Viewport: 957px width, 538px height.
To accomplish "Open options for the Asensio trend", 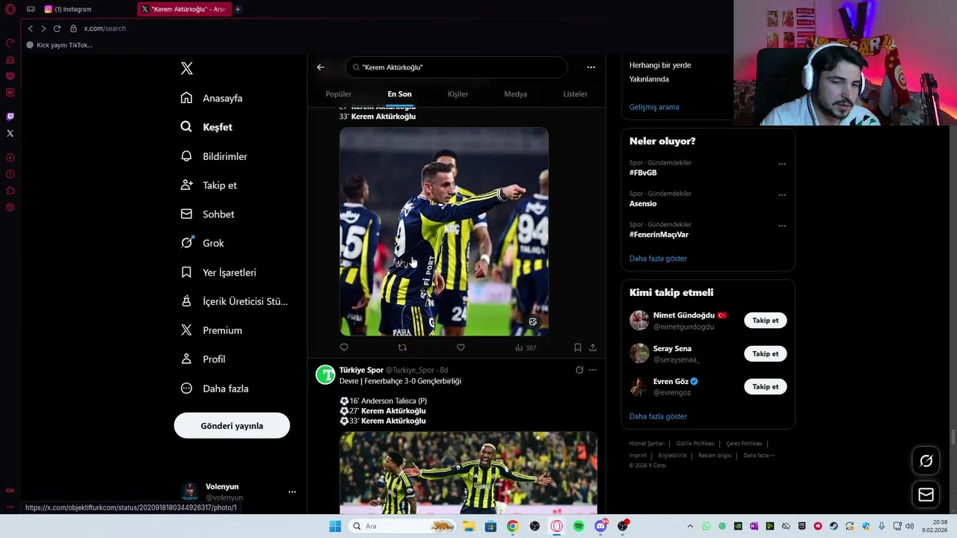I will (x=782, y=195).
